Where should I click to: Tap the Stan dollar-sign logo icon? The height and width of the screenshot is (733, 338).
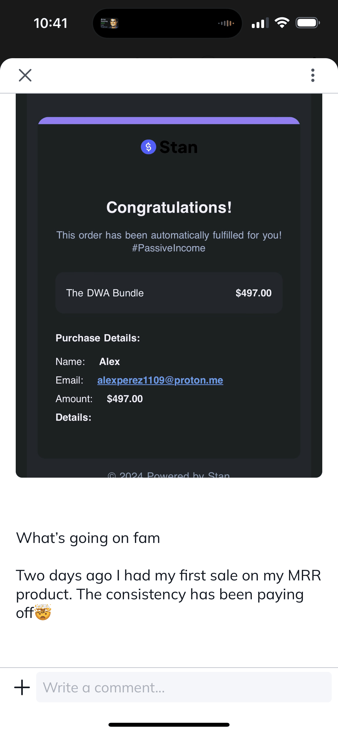(x=148, y=147)
